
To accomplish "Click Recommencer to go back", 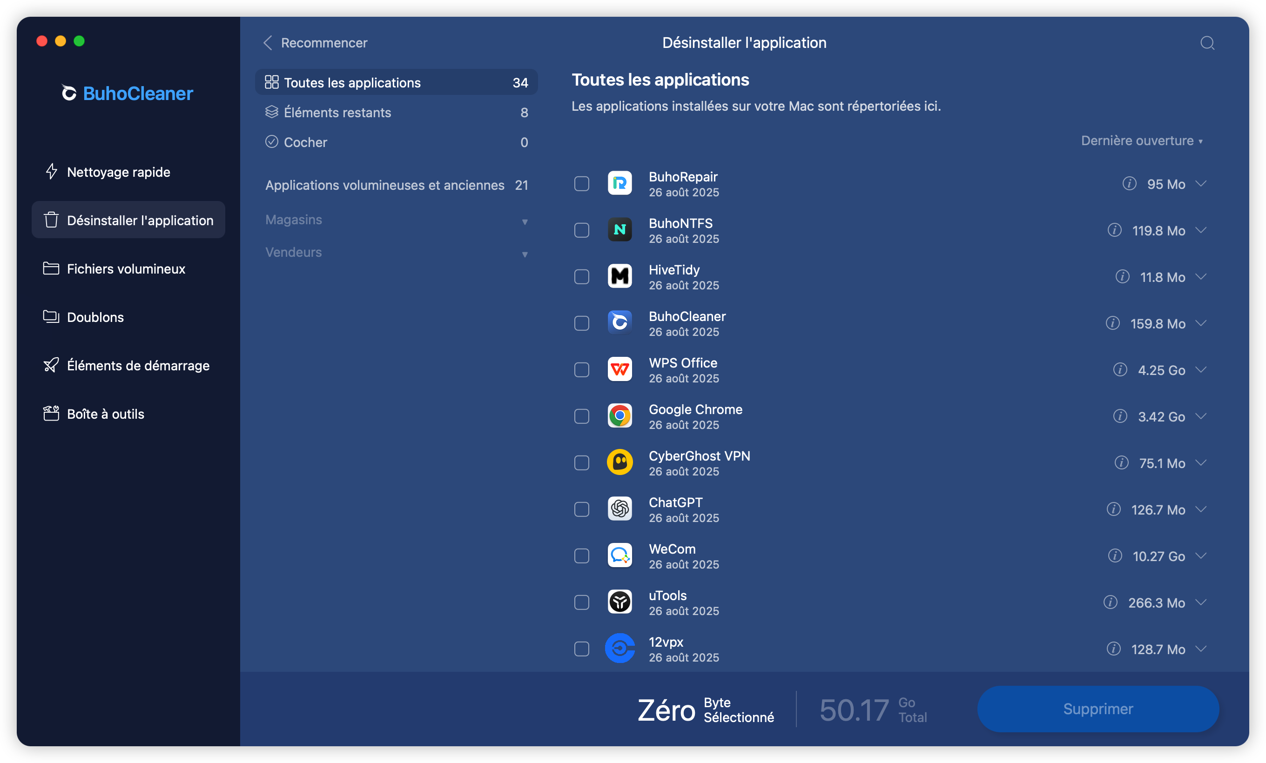I will click(315, 43).
